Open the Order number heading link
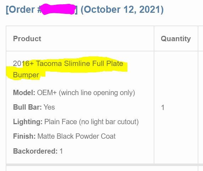This screenshot has height=171, width=203. point(85,10)
